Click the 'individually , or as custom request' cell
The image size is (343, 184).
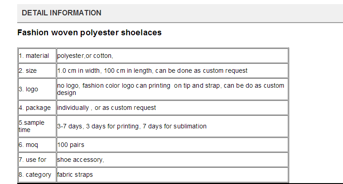pos(172,108)
